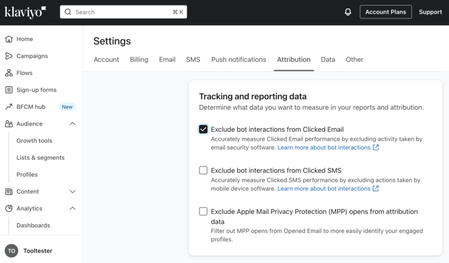Expand the Content section in the sidebar
449x263 pixels.
coord(72,191)
